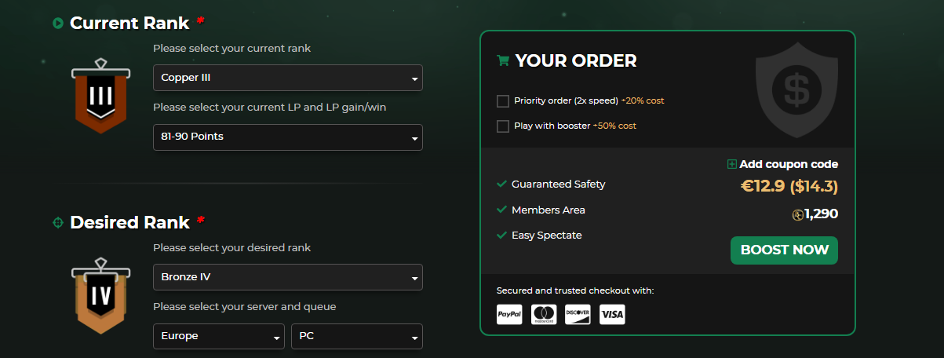Click the coin icon beside 1,290
944x358 pixels.
click(x=798, y=214)
